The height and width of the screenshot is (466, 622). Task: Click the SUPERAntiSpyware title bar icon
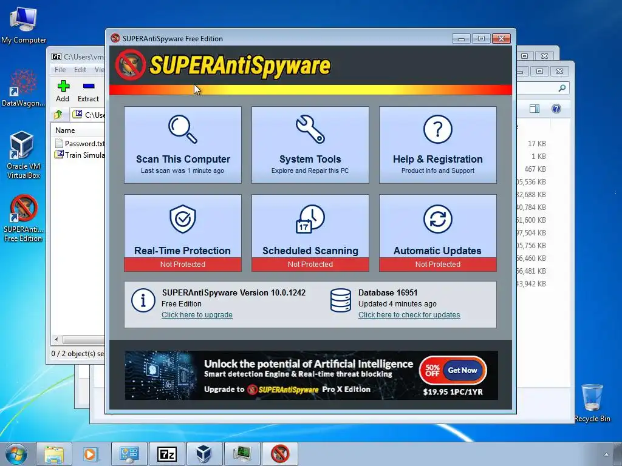coord(115,38)
